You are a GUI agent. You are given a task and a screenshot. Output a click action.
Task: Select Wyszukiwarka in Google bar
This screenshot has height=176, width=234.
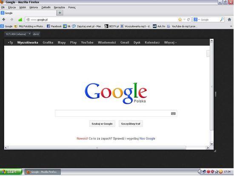(28, 43)
